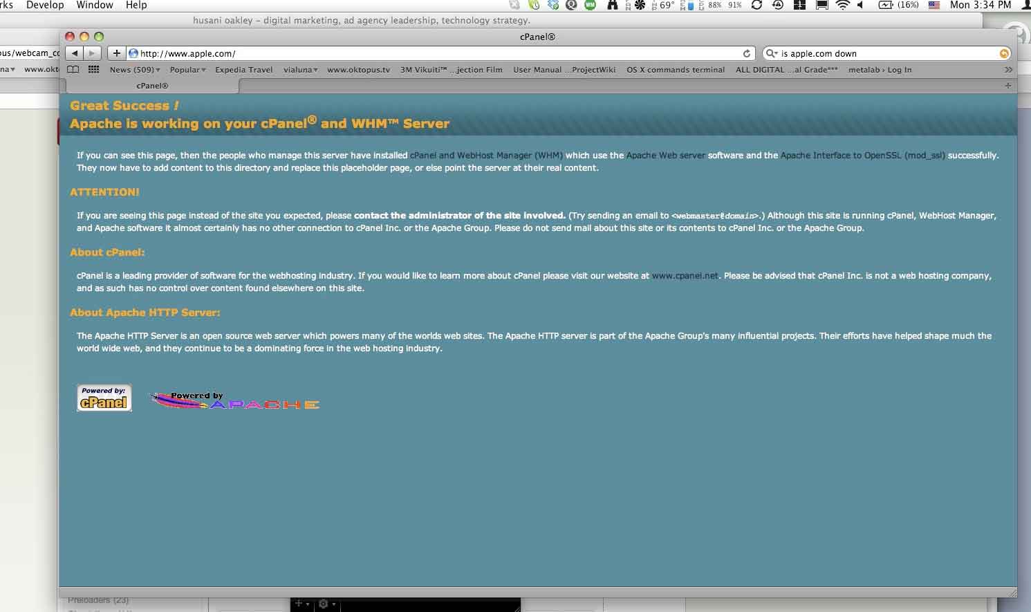Click the 'Great Success !' heading
Viewport: 1031px width, 612px height.
point(124,106)
